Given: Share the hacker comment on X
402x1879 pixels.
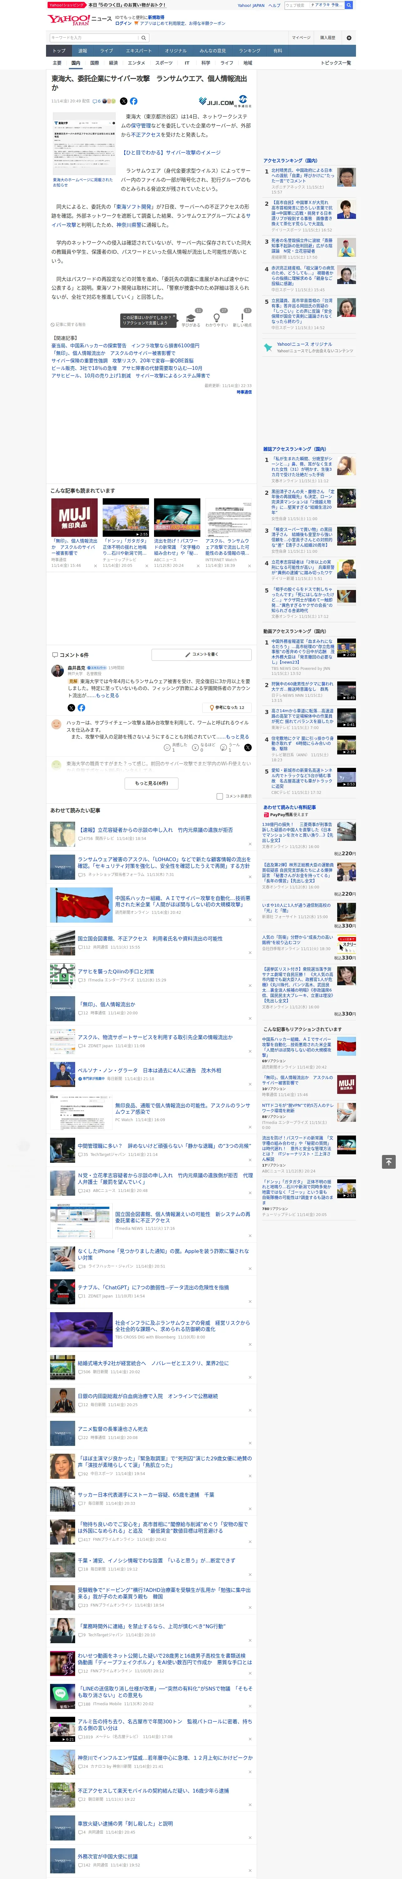Looking at the screenshot, I should point(248,748).
